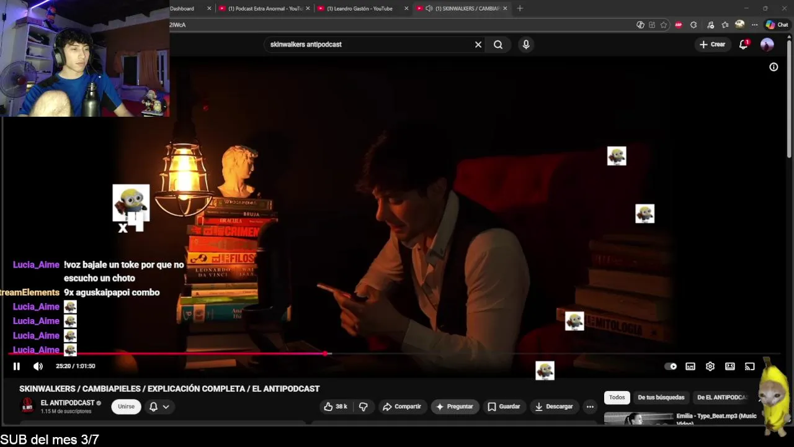
Task: Open the ABP adblock extension
Action: click(x=679, y=25)
